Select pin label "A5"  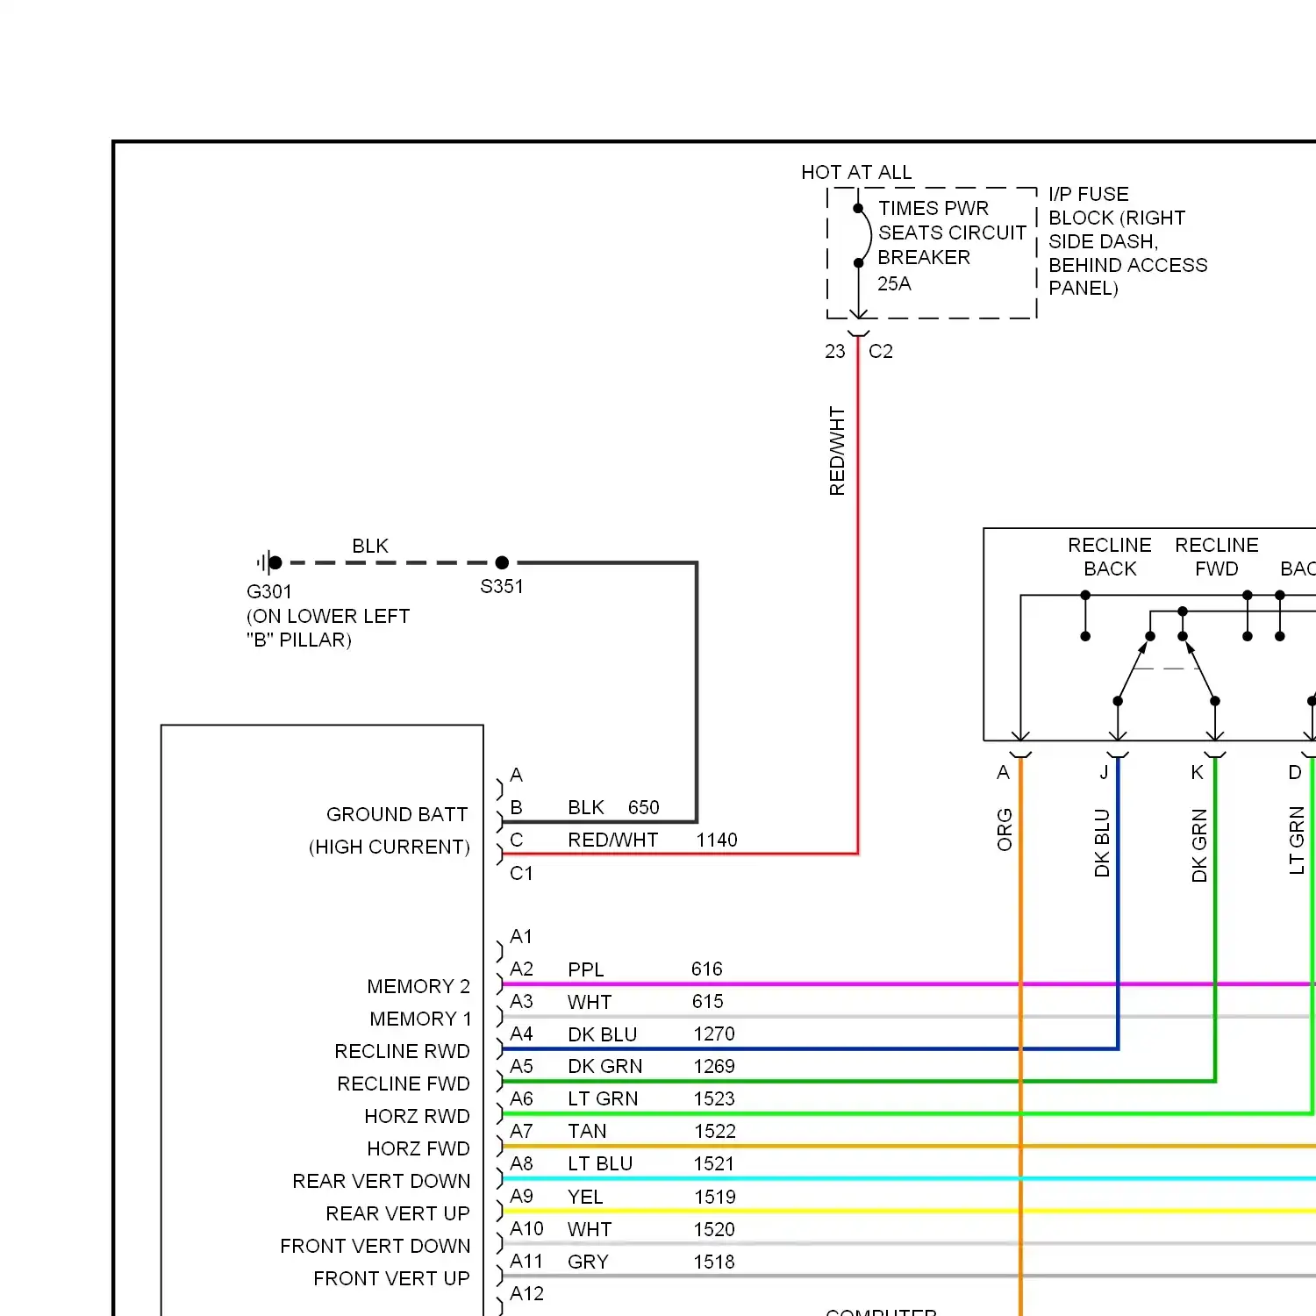[x=521, y=1066]
